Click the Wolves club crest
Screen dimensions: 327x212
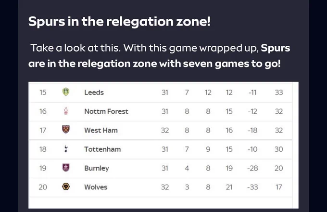[x=66, y=186]
